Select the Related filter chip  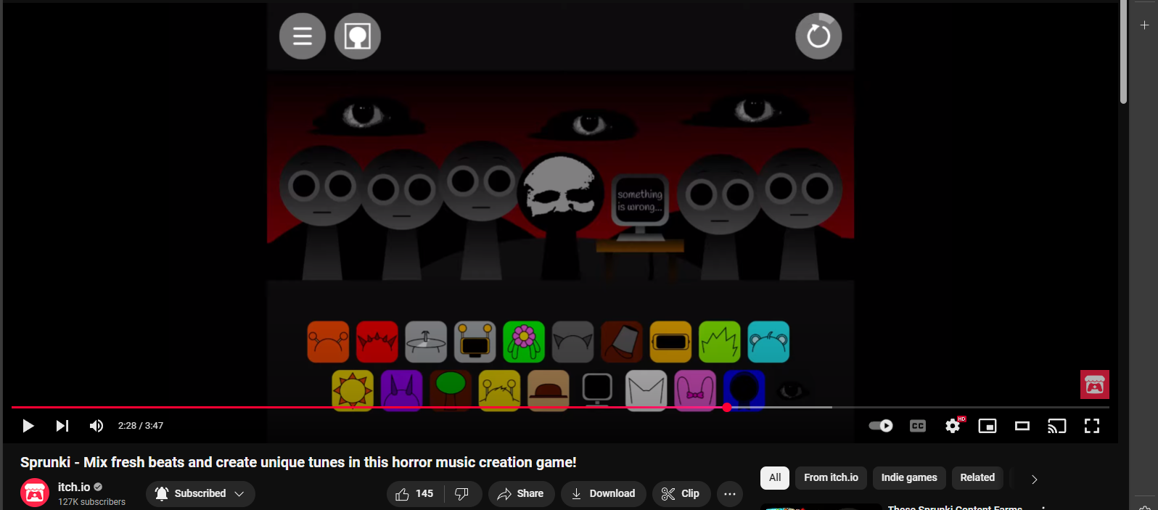click(977, 477)
